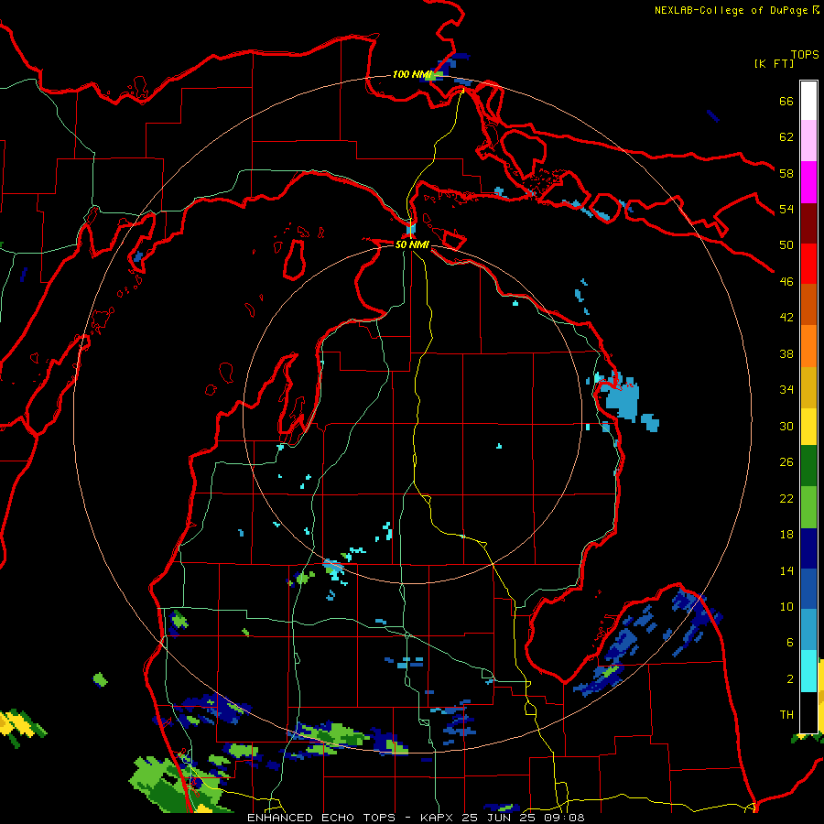Viewport: 824px width, 824px height.
Task: Click the KAPX station identifier in caption
Action: 439,818
